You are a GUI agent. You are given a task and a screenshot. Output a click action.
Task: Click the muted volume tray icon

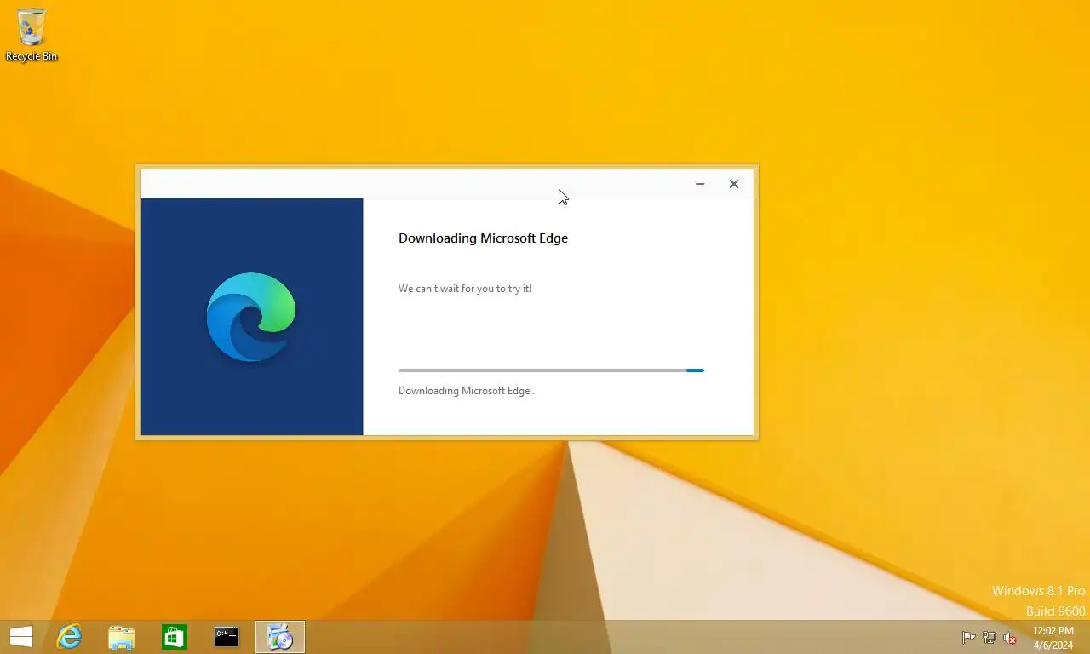click(1011, 638)
